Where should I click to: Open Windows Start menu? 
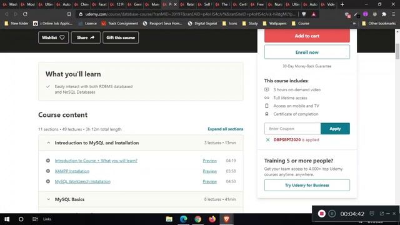7,219
